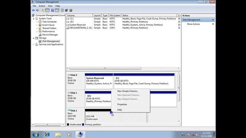Select the (C:) 19.90 GB partition block
The image size is (246, 138).
(x=144, y=81)
